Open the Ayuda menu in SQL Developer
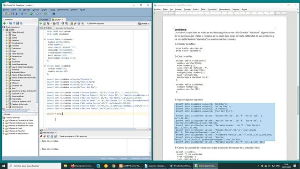300x169 pixels. (82, 9)
